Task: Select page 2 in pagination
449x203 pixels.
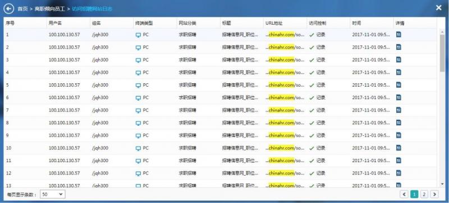Action: click(x=424, y=195)
